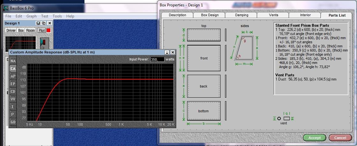Select the VV graph side tab

(x=13, y=99)
